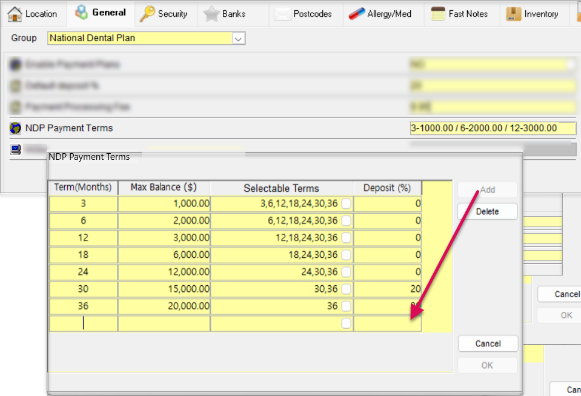Toggle the checkbox in the 24-month term row
This screenshot has width=581, height=396.
pyautogui.click(x=346, y=272)
